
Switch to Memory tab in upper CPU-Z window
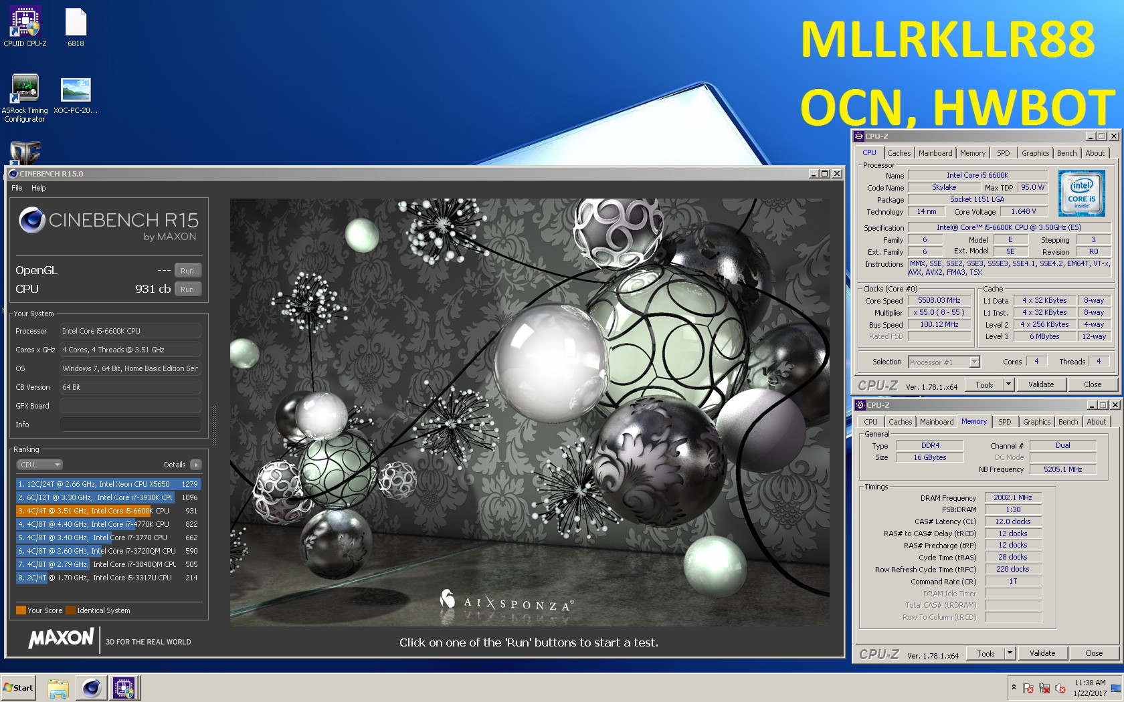point(973,153)
